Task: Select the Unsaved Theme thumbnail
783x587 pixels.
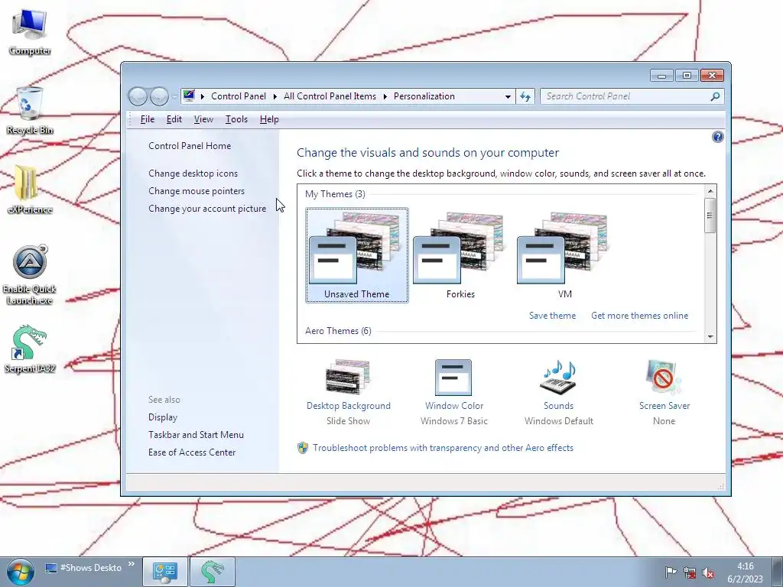Action: 356,255
